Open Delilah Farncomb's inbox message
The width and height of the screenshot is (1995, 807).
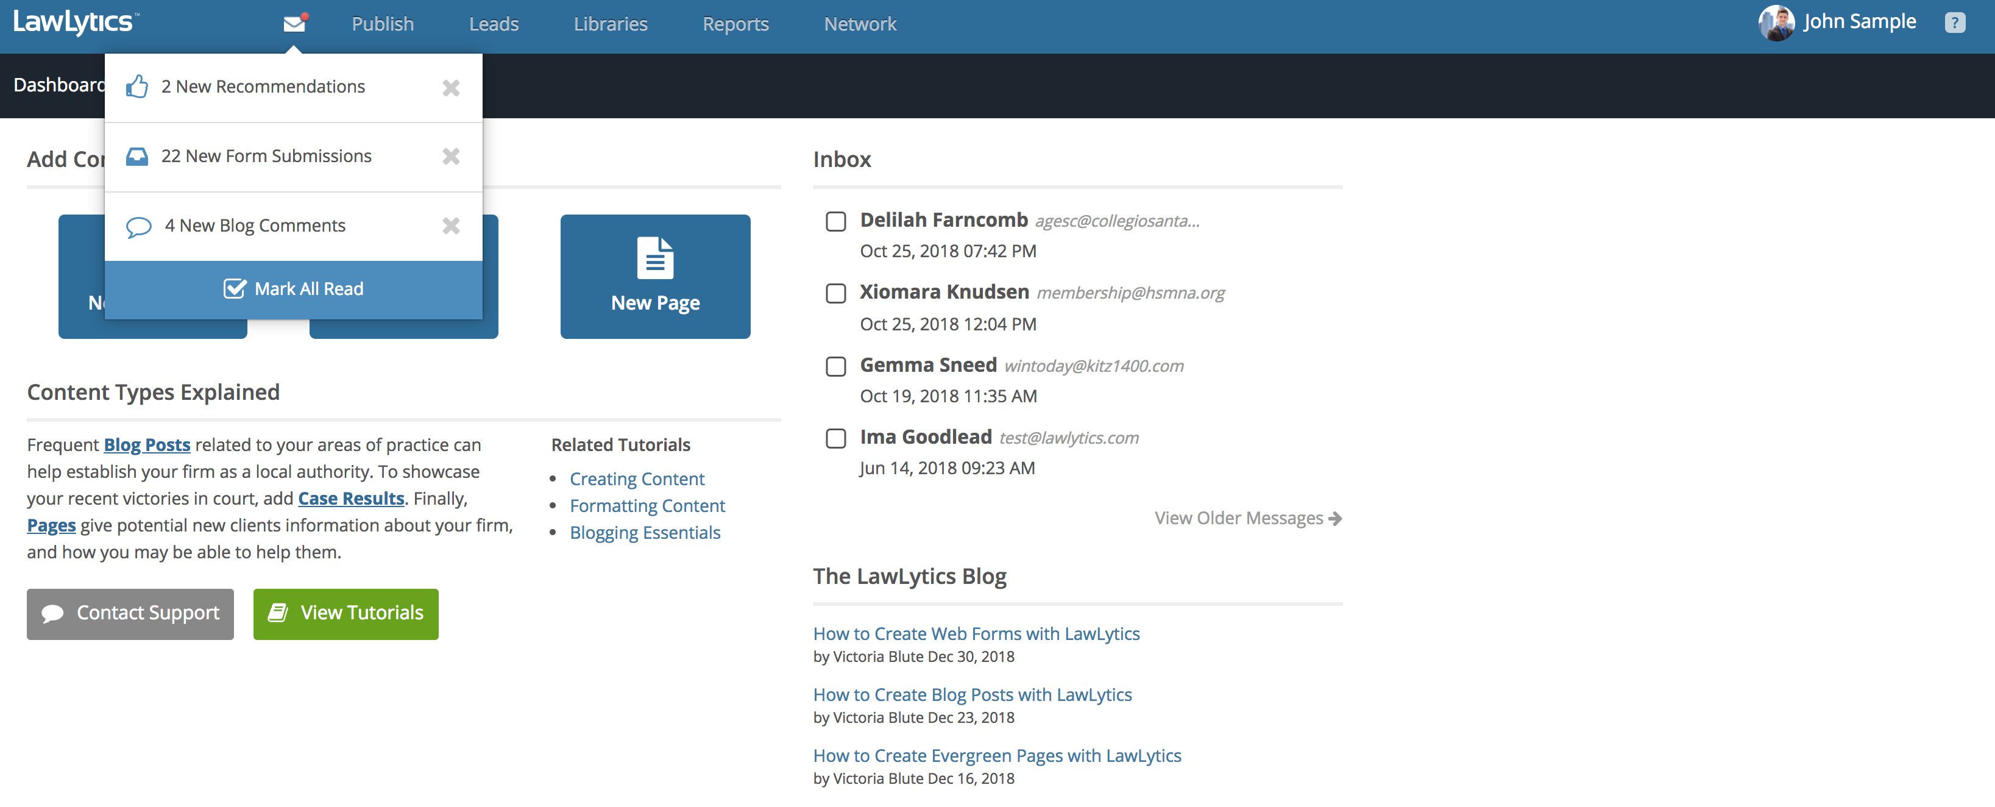pos(943,221)
